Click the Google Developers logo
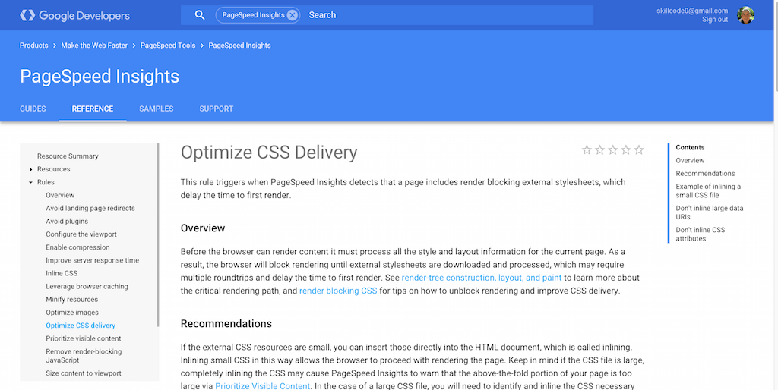 click(74, 15)
